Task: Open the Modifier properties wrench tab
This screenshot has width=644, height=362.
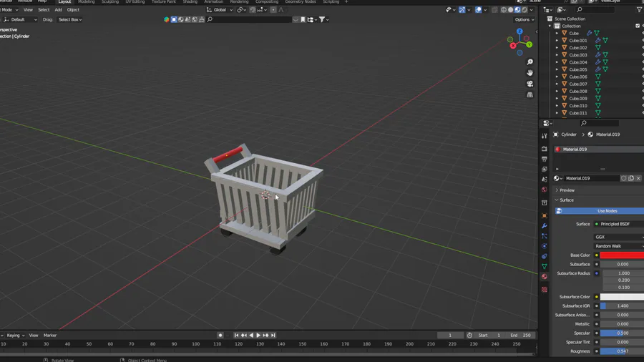Action: [545, 226]
